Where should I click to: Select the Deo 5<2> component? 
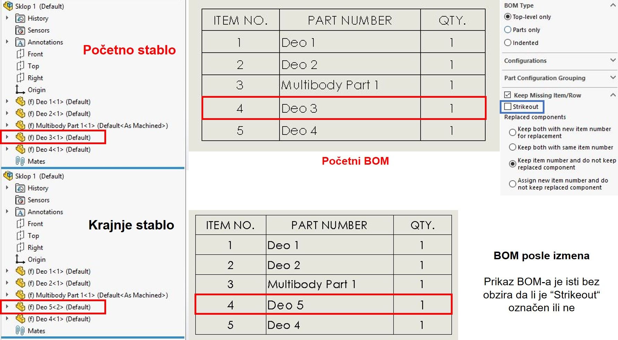point(20,307)
